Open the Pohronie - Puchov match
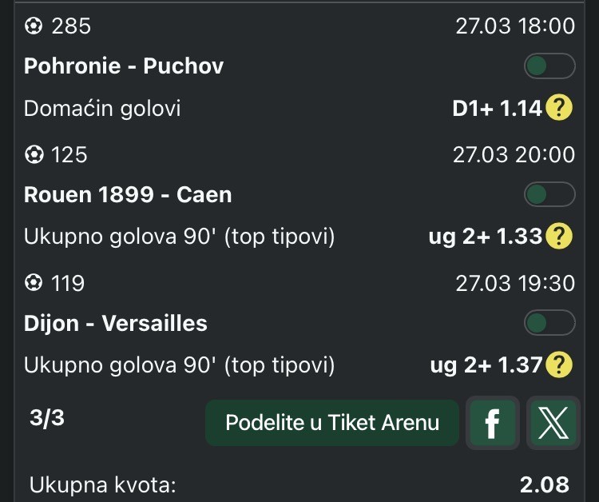Screen dimensions: 599x502 (x=124, y=66)
